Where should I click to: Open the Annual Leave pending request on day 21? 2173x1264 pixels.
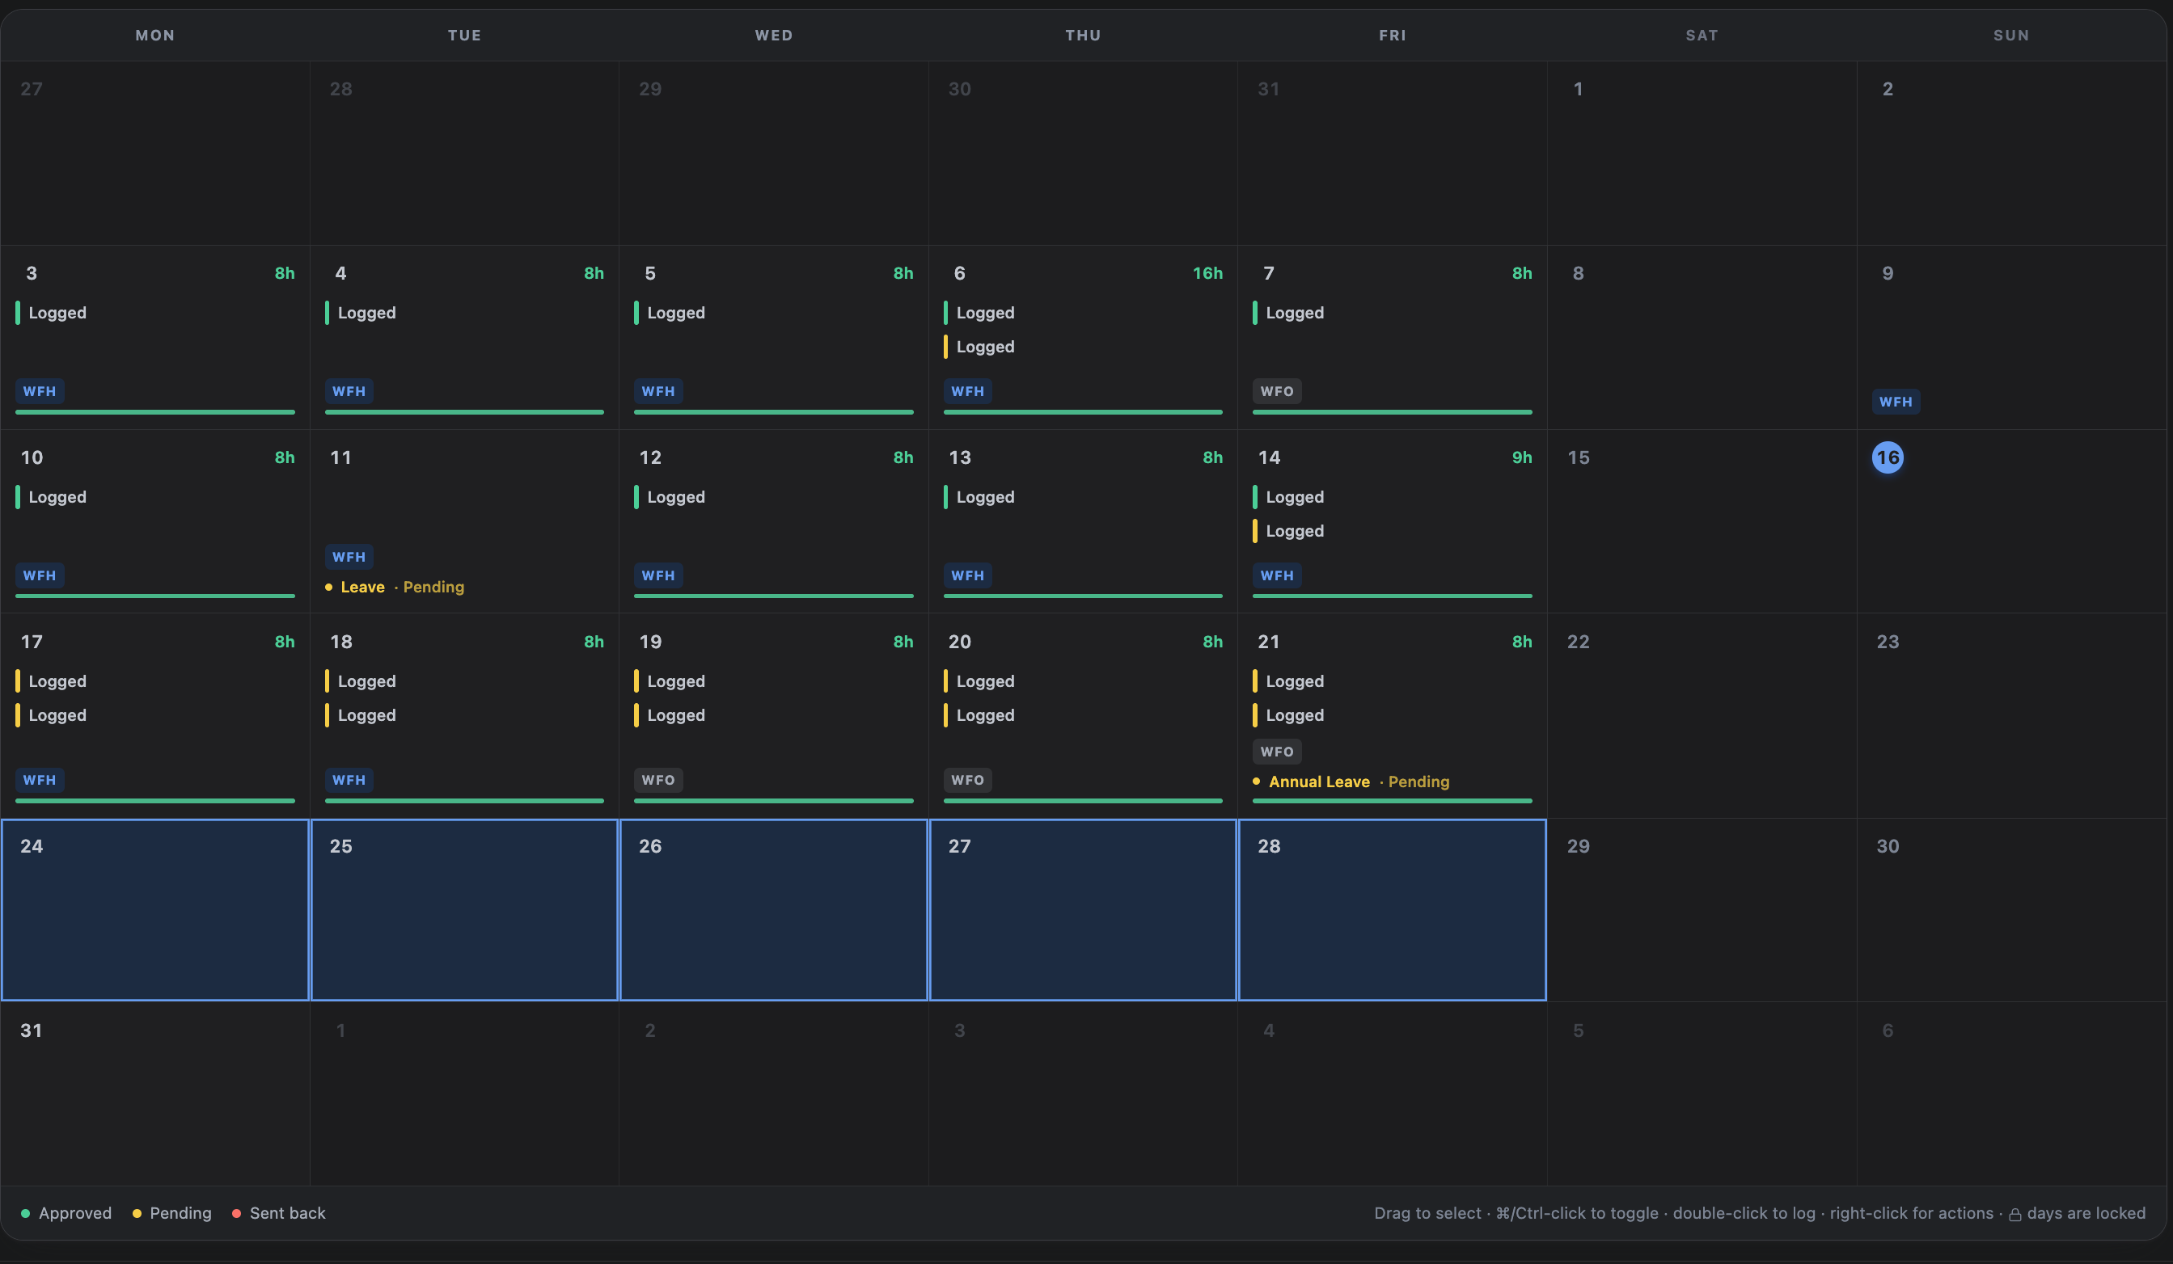1351,782
